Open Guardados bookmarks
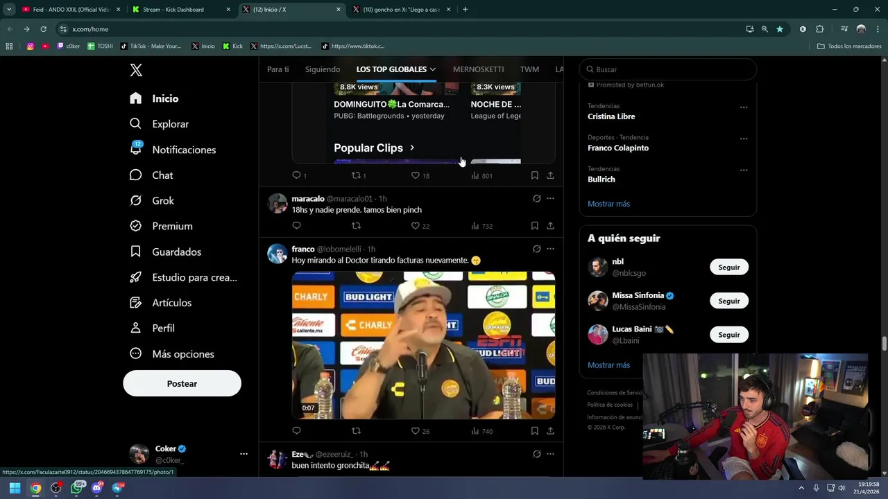The height and width of the screenshot is (499, 888). point(166,252)
